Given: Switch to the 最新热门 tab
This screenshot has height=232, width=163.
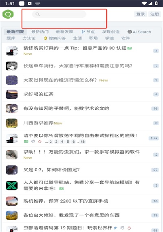Looking at the screenshot, I should click(x=40, y=32).
